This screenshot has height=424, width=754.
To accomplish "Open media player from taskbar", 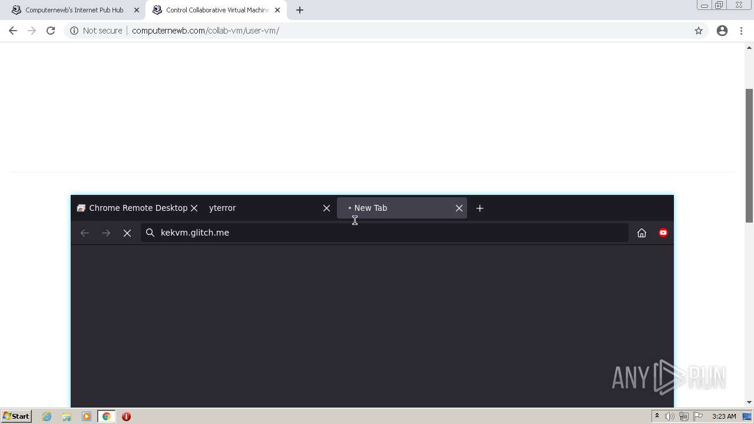I will coord(87,416).
